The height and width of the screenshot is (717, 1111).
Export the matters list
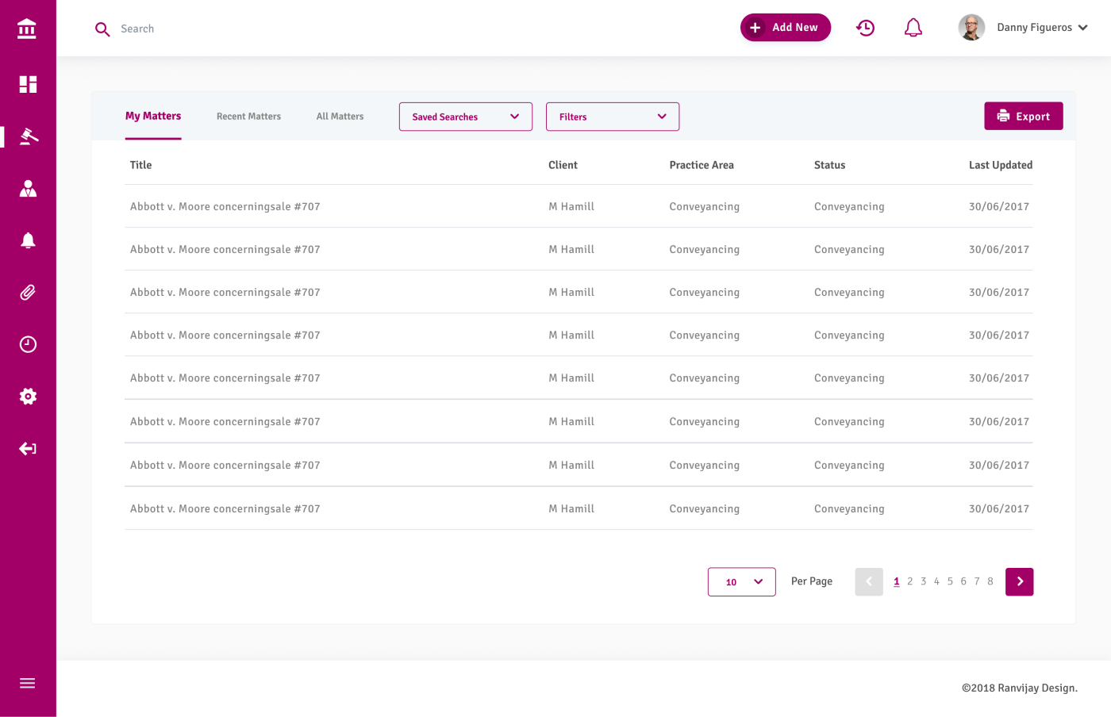click(1023, 117)
